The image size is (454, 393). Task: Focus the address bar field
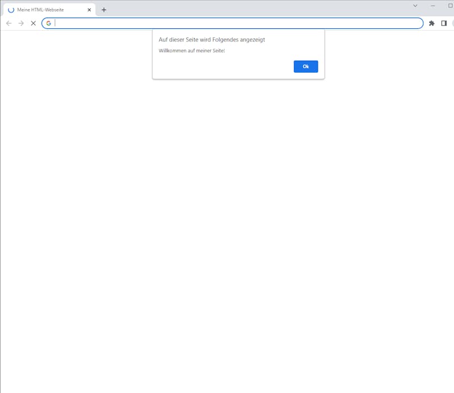[233, 23]
